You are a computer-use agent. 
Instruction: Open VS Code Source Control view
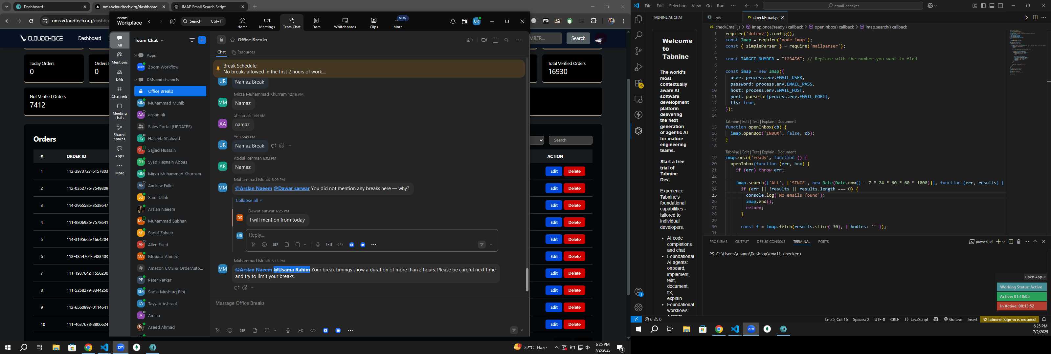[638, 51]
